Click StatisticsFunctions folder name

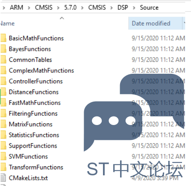pyautogui.click(x=34, y=135)
